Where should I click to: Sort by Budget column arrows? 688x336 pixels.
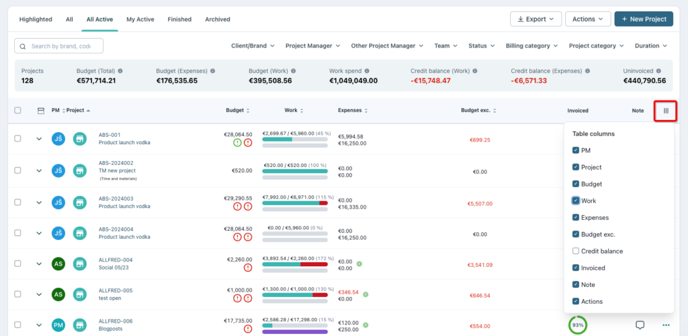pos(248,111)
